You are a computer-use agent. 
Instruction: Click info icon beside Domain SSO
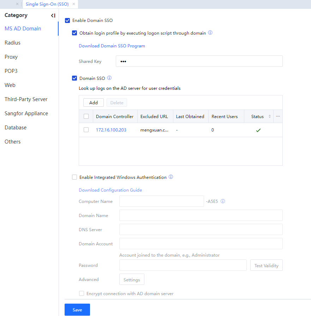point(109,78)
